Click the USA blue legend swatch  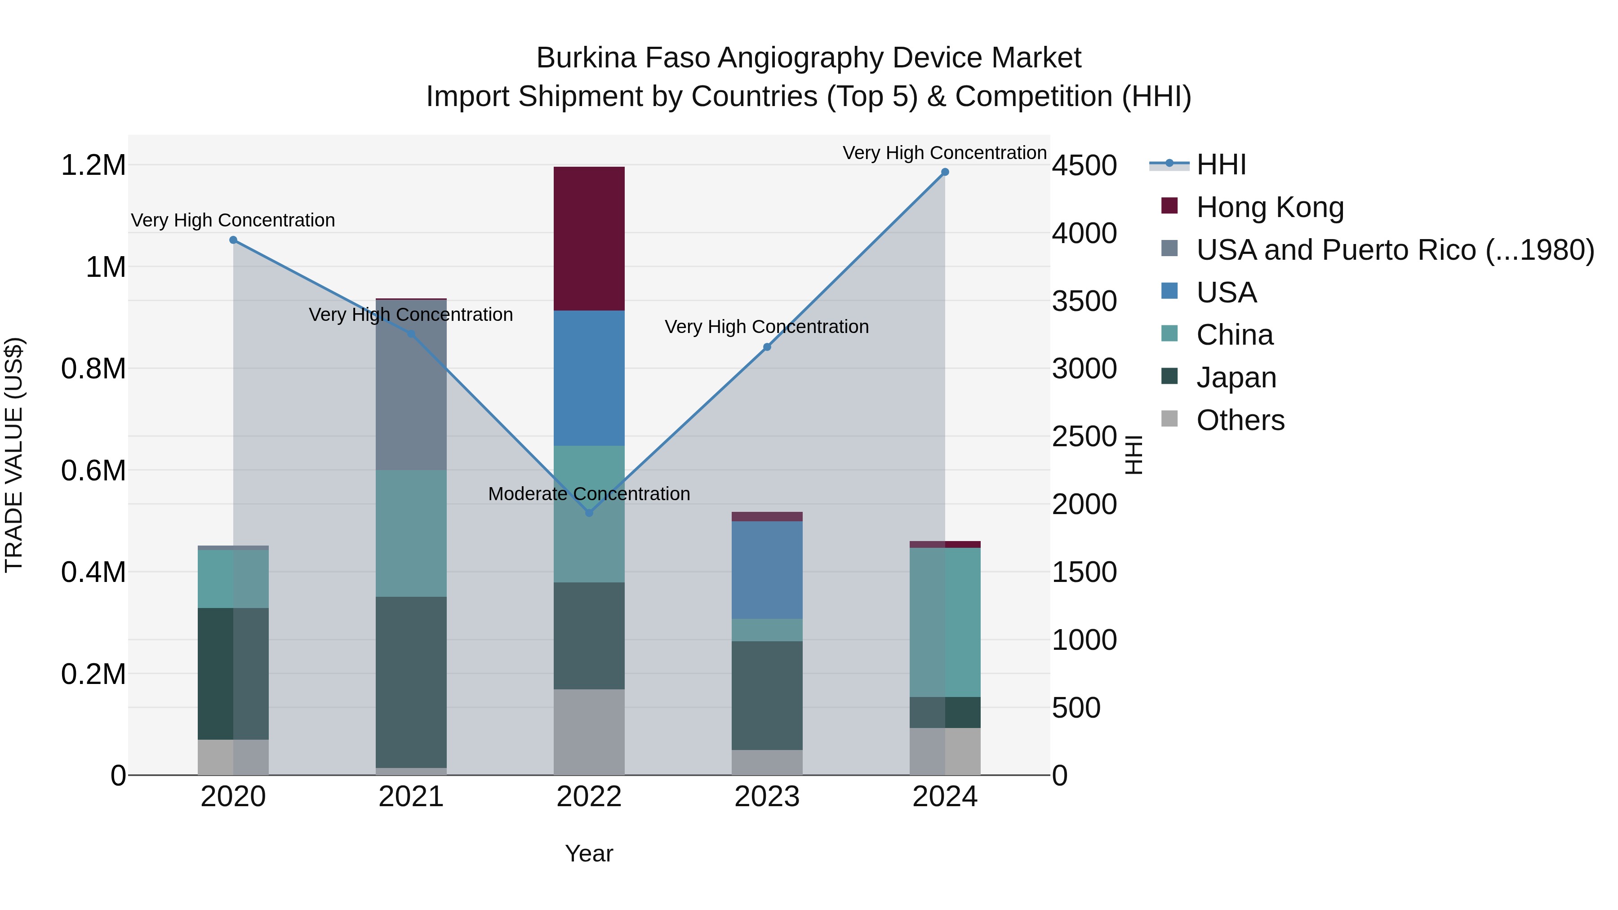(x=1169, y=291)
